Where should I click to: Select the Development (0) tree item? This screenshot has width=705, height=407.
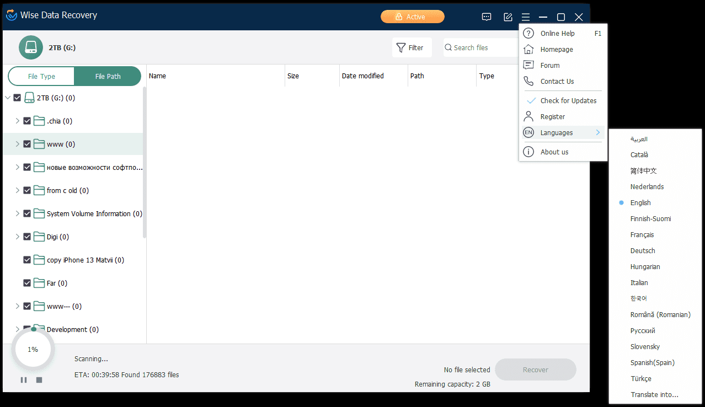[72, 329]
